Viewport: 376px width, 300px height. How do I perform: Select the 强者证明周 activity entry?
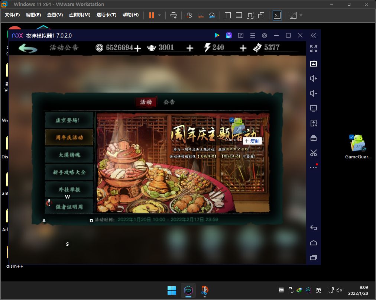tap(69, 206)
